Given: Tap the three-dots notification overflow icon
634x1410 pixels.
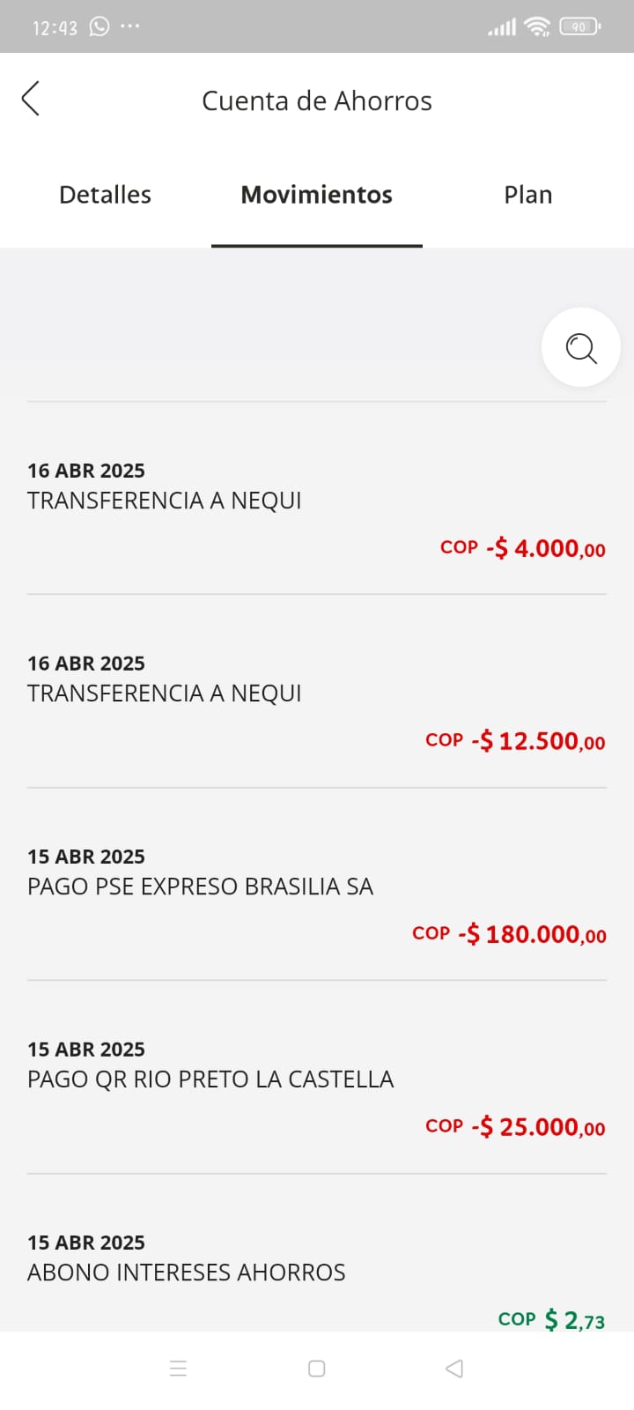Looking at the screenshot, I should (x=130, y=26).
